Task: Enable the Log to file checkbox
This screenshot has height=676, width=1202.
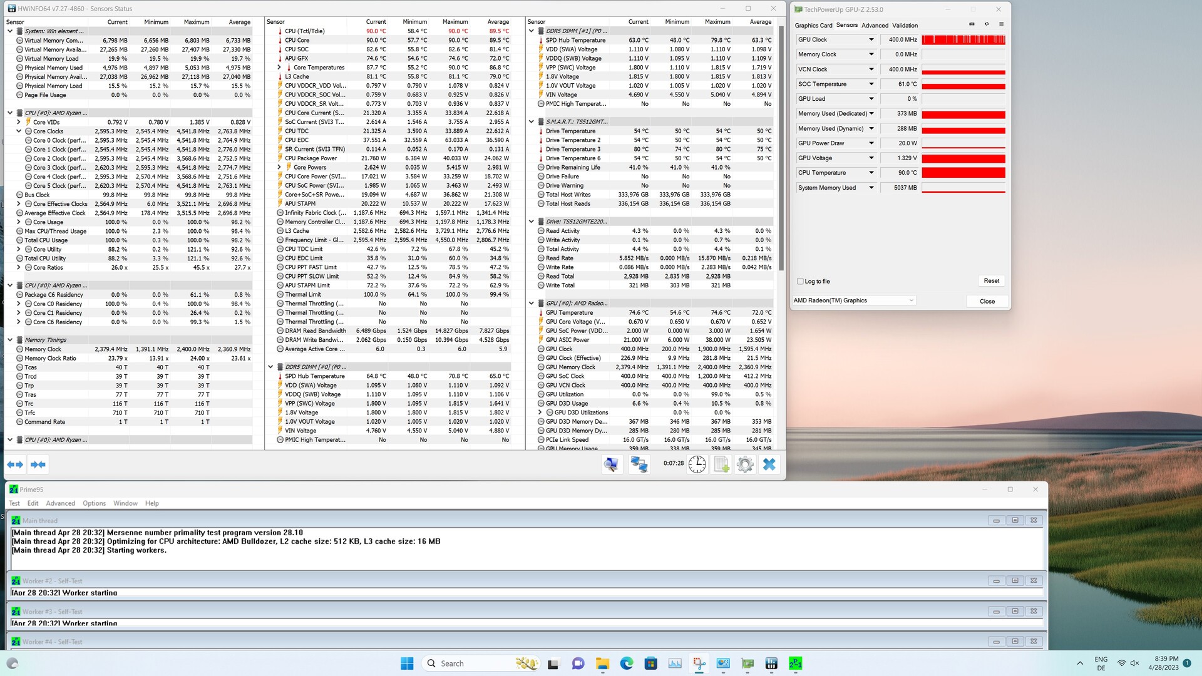Action: pyautogui.click(x=800, y=281)
